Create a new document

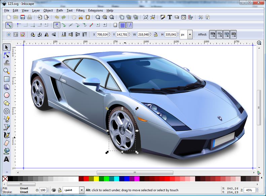[9, 17]
